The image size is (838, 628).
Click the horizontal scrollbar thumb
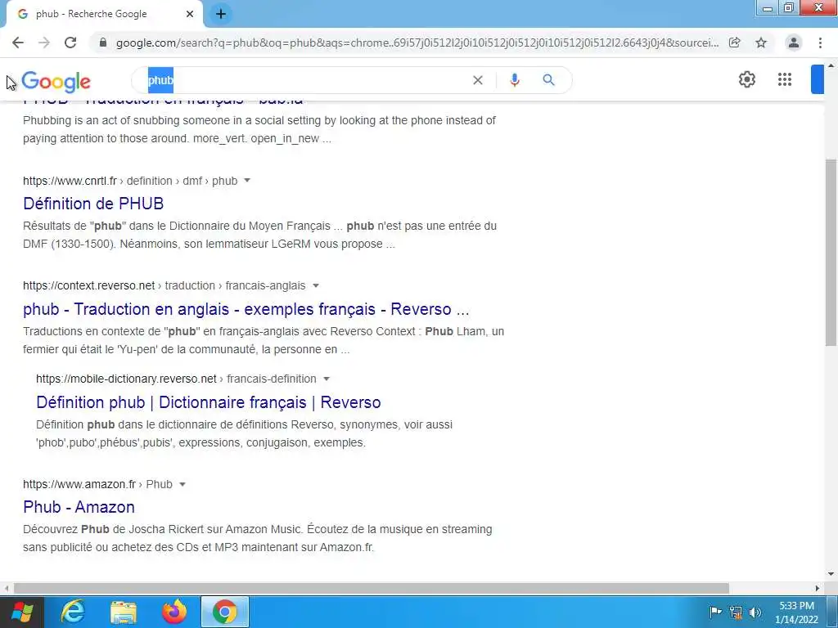coord(371,588)
